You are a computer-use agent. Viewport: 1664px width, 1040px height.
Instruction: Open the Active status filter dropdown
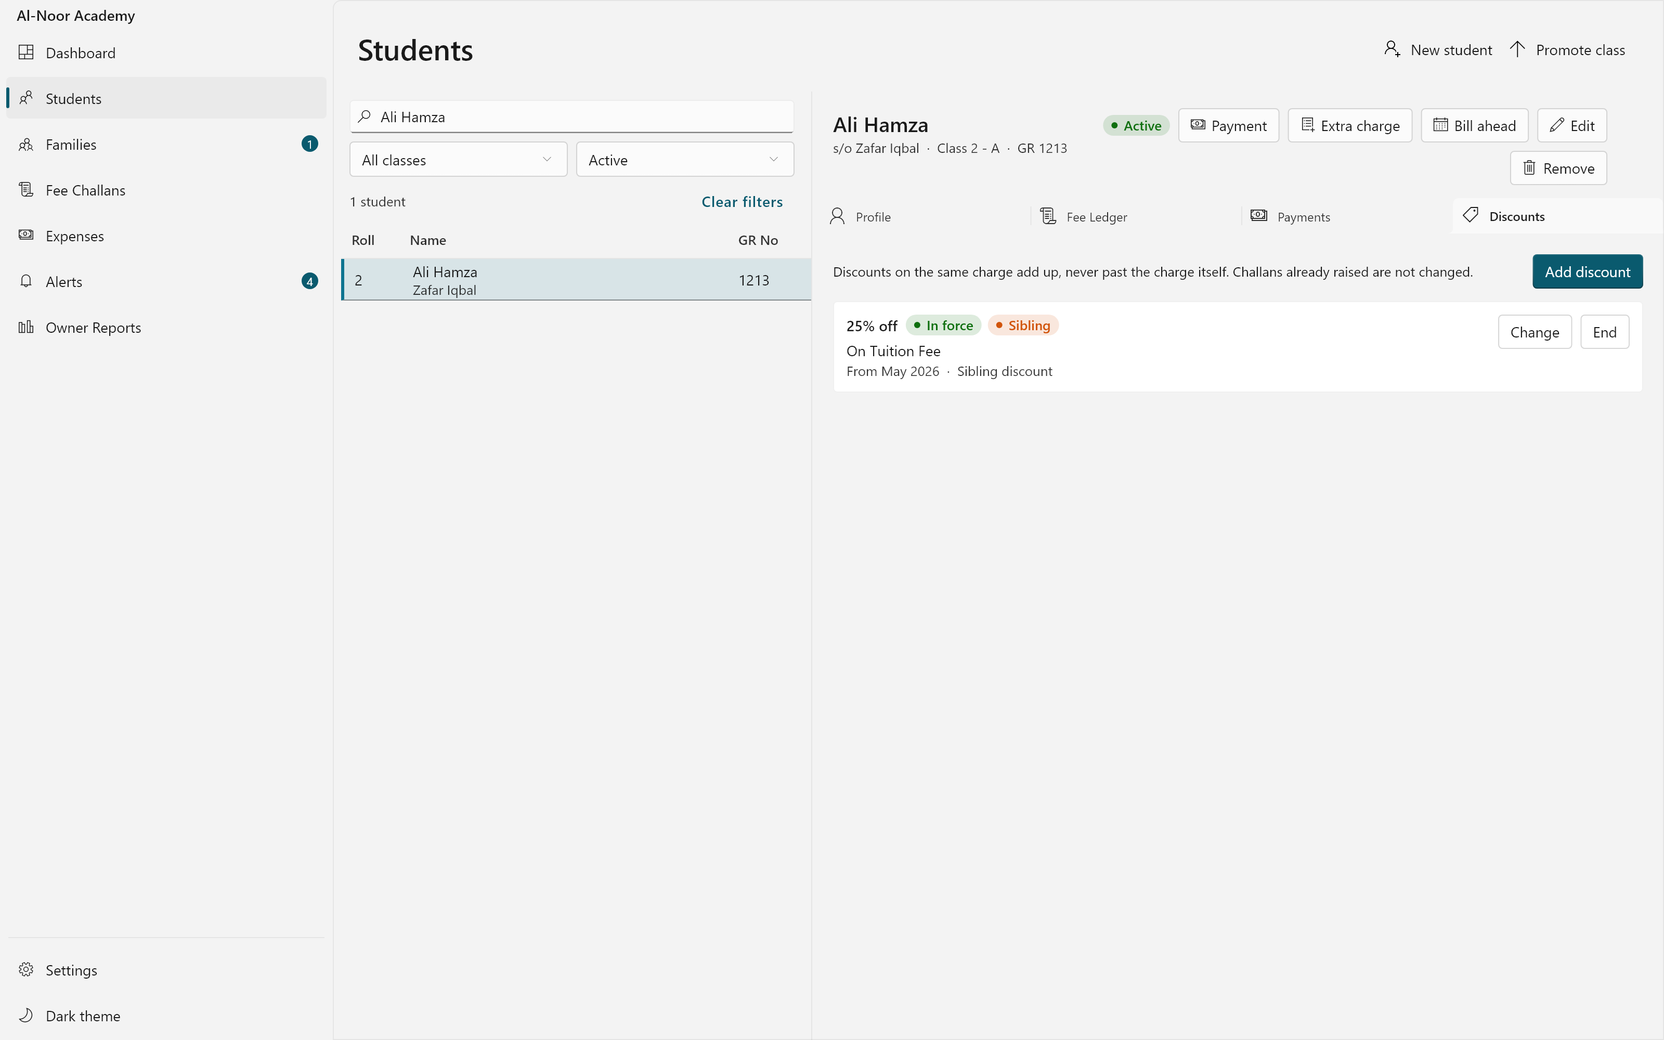click(x=685, y=160)
